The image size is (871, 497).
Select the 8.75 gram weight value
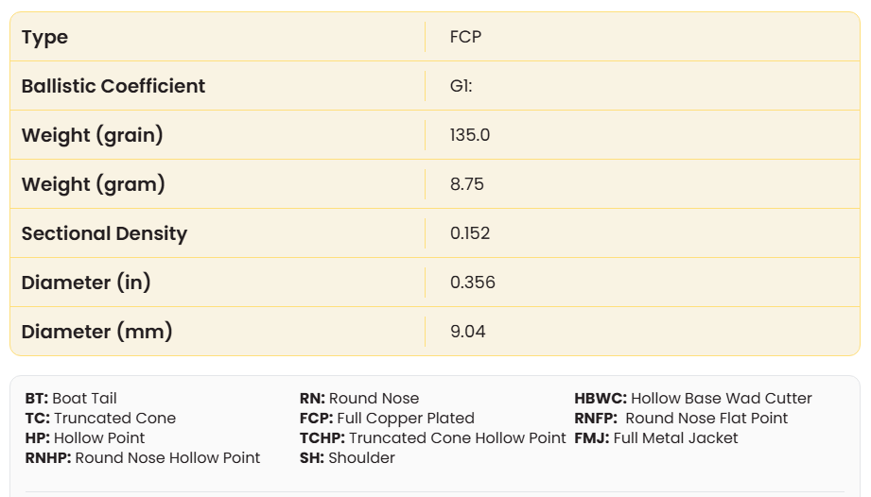point(467,184)
